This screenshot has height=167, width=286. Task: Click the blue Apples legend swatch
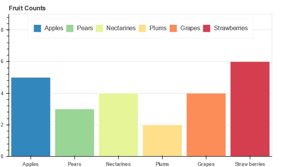click(x=37, y=28)
